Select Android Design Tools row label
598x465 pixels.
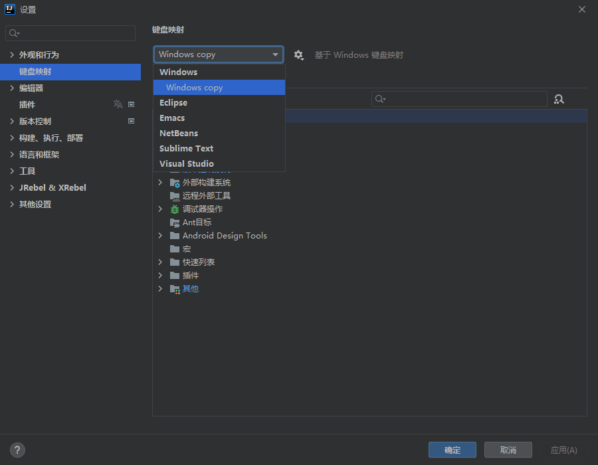coord(225,236)
